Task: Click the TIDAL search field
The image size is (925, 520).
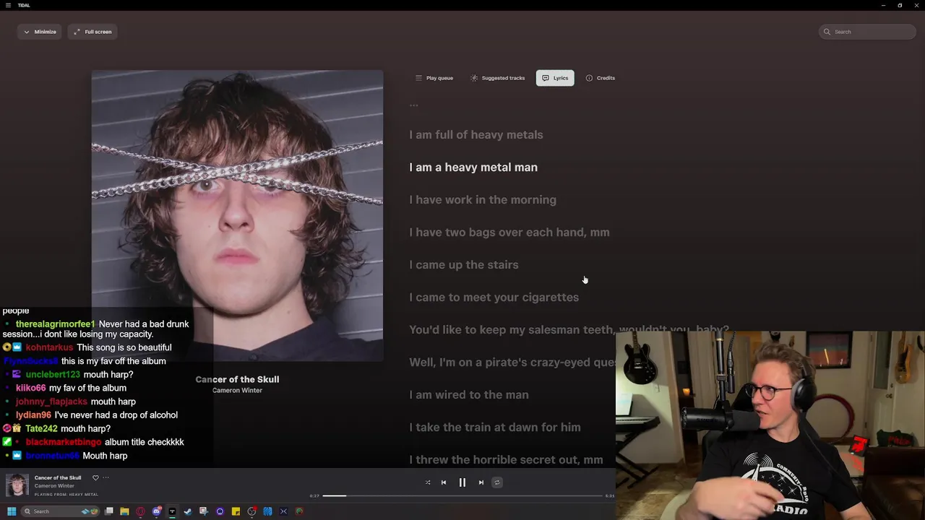Action: [868, 32]
